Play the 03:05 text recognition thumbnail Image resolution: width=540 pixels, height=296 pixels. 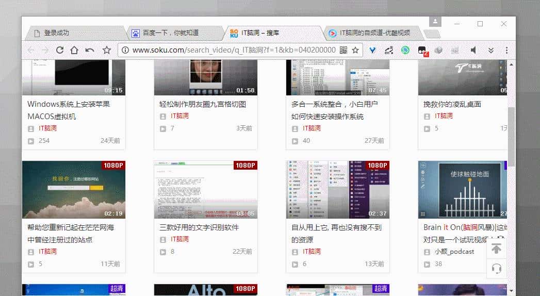206,190
